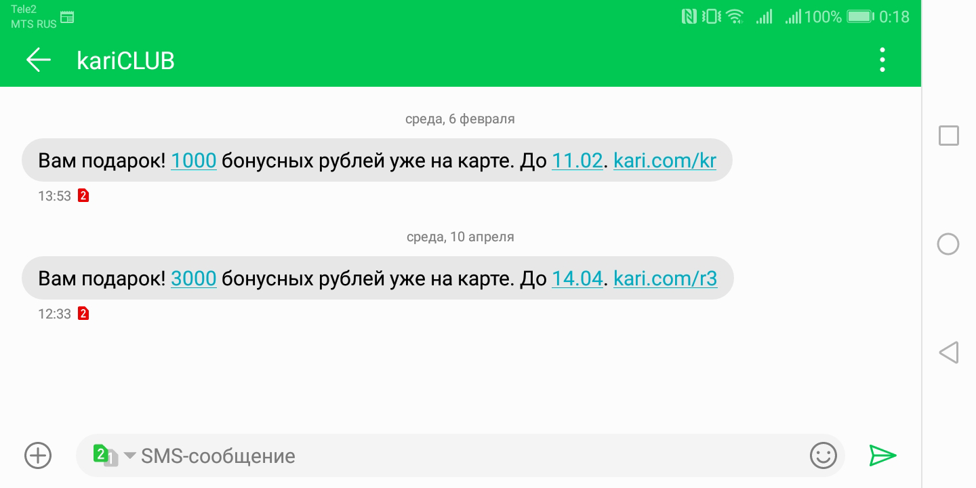This screenshot has height=488, width=976.
Task: Select the message bubble from 10 апреля
Action: pyautogui.click(x=378, y=278)
